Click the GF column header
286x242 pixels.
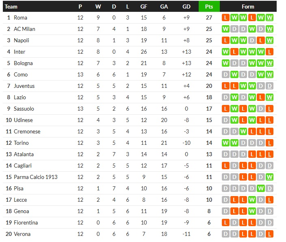[144, 7]
